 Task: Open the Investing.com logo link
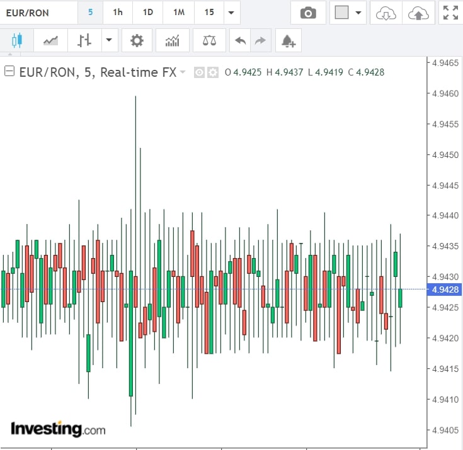pyautogui.click(x=58, y=429)
